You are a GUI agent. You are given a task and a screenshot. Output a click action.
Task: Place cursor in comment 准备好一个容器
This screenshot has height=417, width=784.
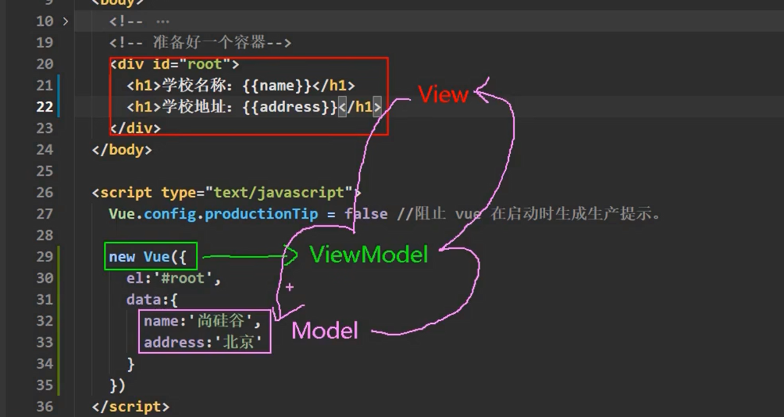(209, 42)
